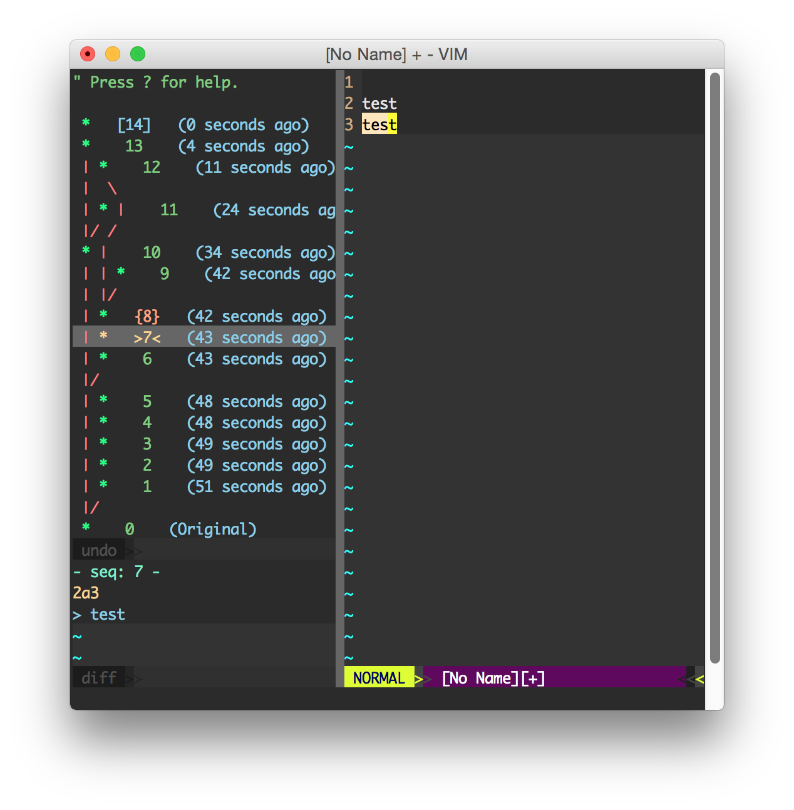The width and height of the screenshot is (794, 810).
Task: Click the highlighted 'test' on line 3
Action: tap(379, 124)
